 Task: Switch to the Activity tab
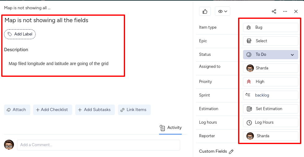[x=171, y=128]
